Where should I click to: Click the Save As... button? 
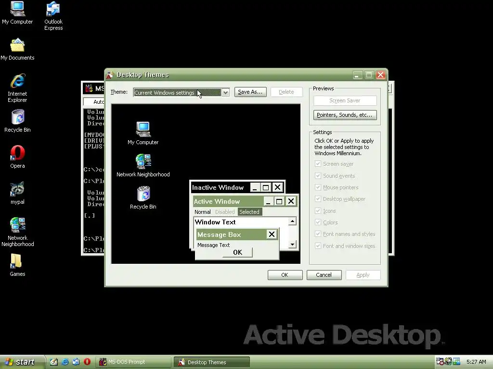250,92
